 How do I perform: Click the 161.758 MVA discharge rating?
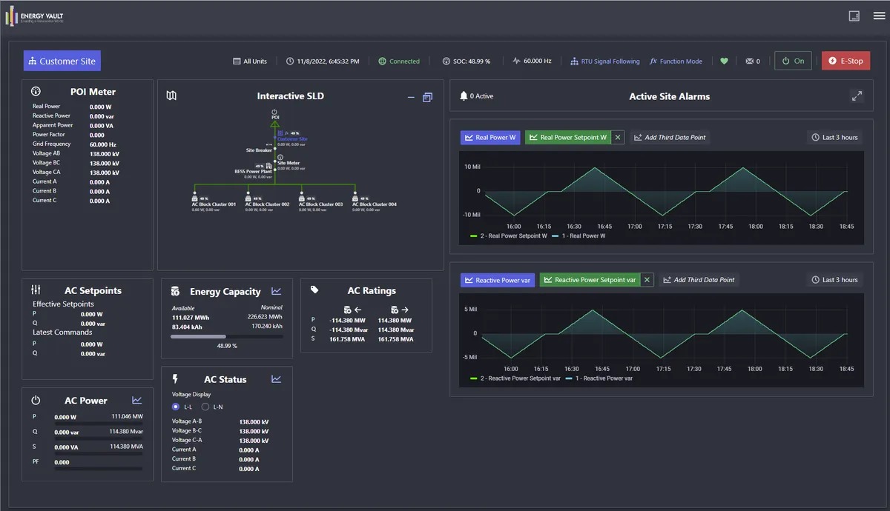click(395, 339)
